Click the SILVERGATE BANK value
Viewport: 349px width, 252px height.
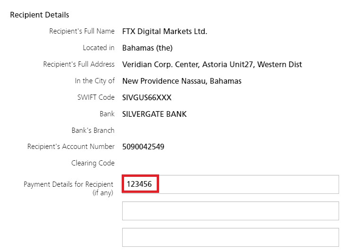[154, 114]
